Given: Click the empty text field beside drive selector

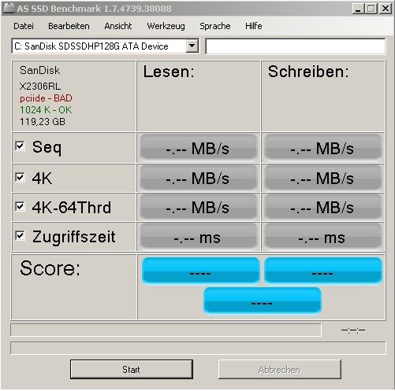Looking at the screenshot, I should coord(296,46).
